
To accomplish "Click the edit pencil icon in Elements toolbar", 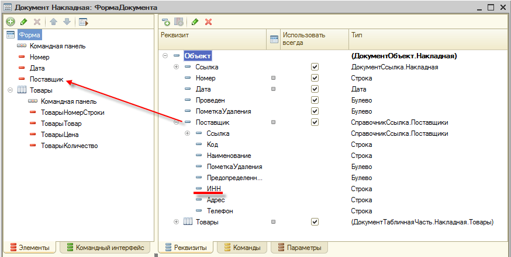I will (x=23, y=22).
